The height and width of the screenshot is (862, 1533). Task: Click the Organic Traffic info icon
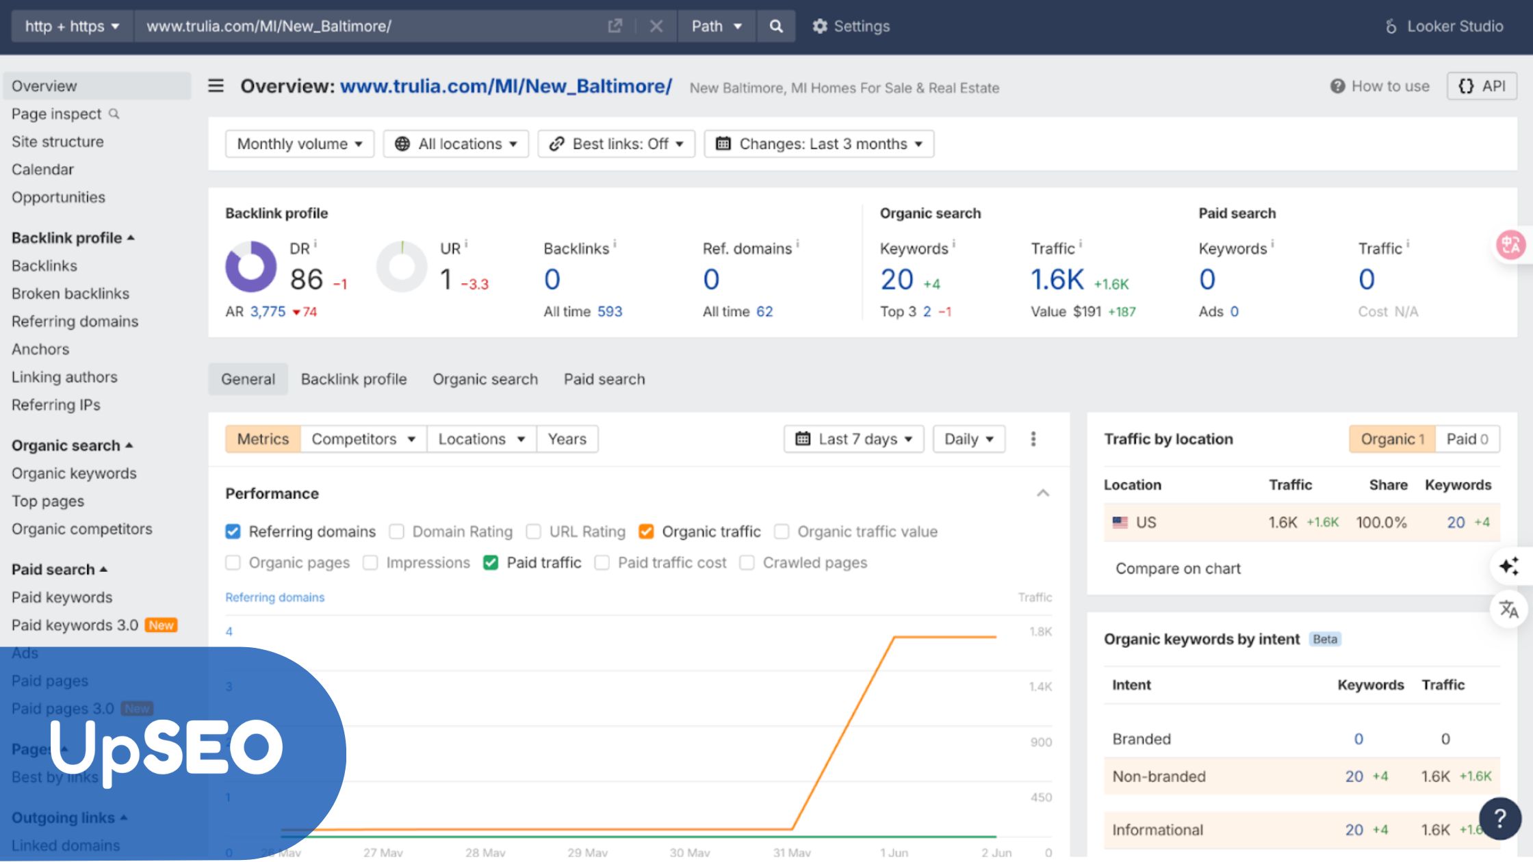click(1081, 243)
